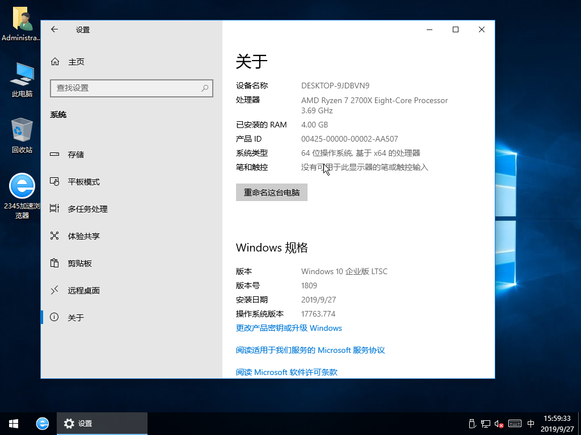This screenshot has height=435, width=581.
Task: Click the 64 位操作系统 system type text
Action: (x=360, y=153)
